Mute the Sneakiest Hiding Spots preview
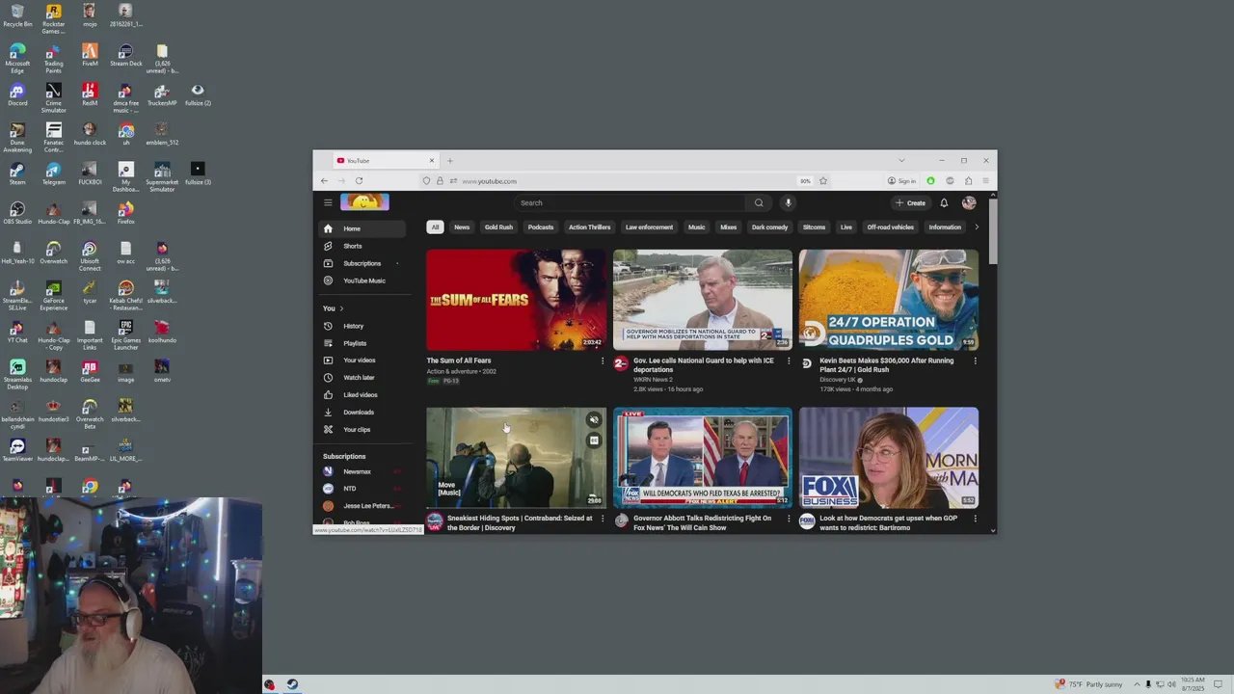The width and height of the screenshot is (1234, 694). point(594,420)
